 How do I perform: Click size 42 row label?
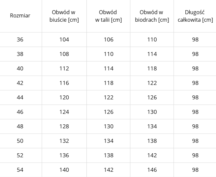point(20,83)
